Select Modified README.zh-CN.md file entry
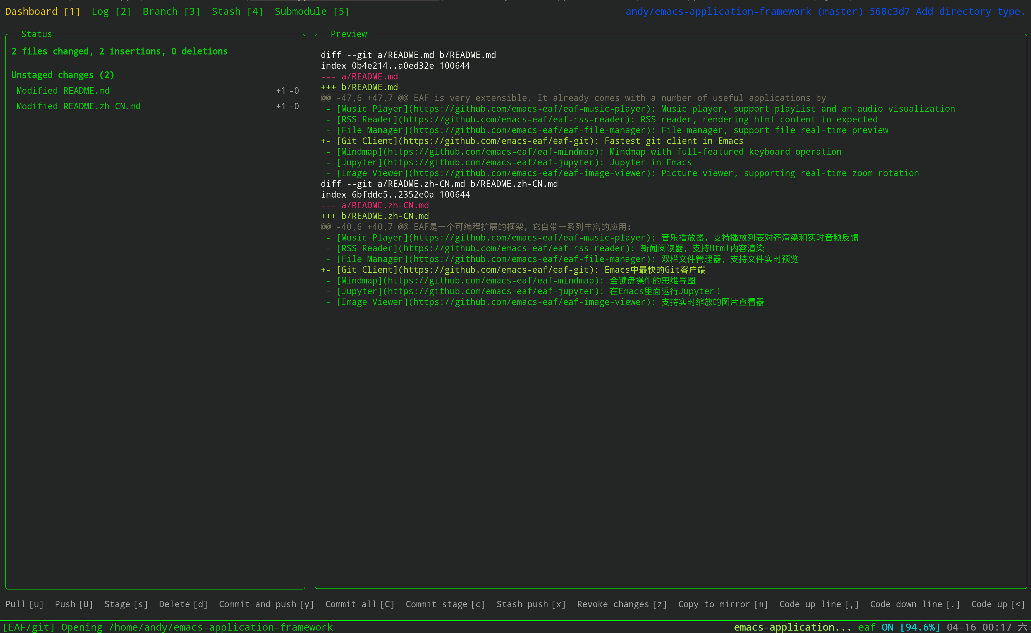Screen dimensions: 1031x633 78,106
